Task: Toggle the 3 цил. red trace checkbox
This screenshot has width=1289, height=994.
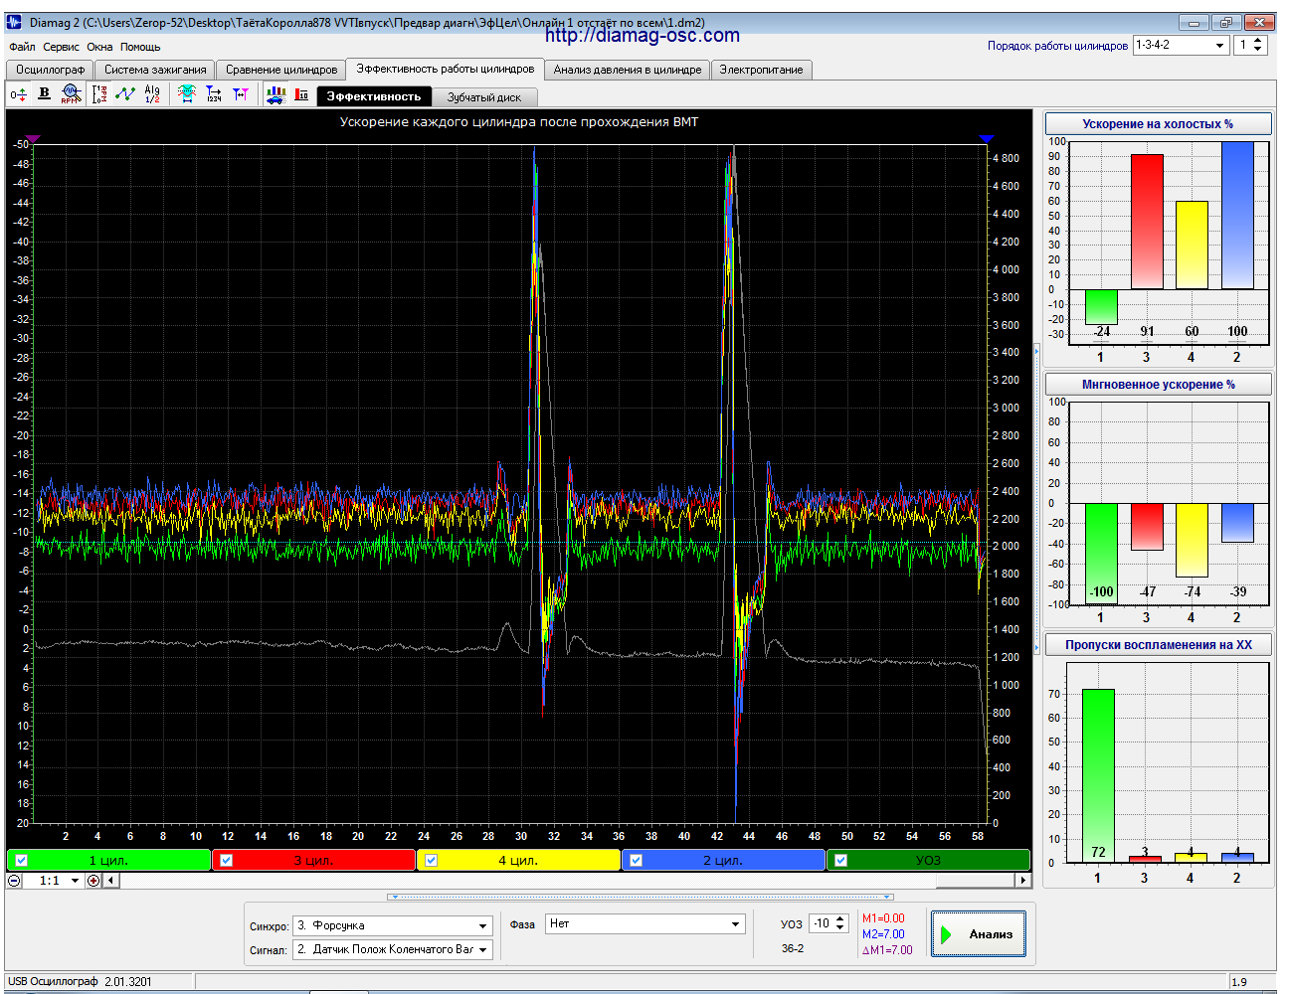Action: 227,861
